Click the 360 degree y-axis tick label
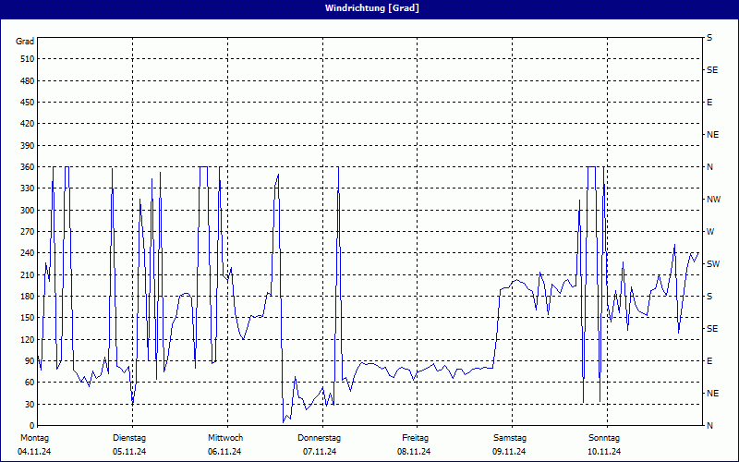Viewport: 739px width, 462px height. 26,167
